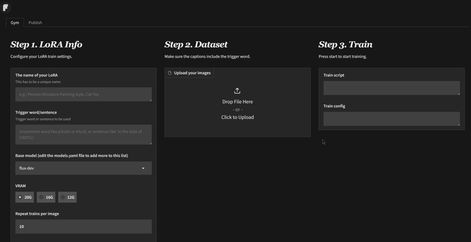Click 'Configure your LoRA train settings.' text

click(x=41, y=56)
